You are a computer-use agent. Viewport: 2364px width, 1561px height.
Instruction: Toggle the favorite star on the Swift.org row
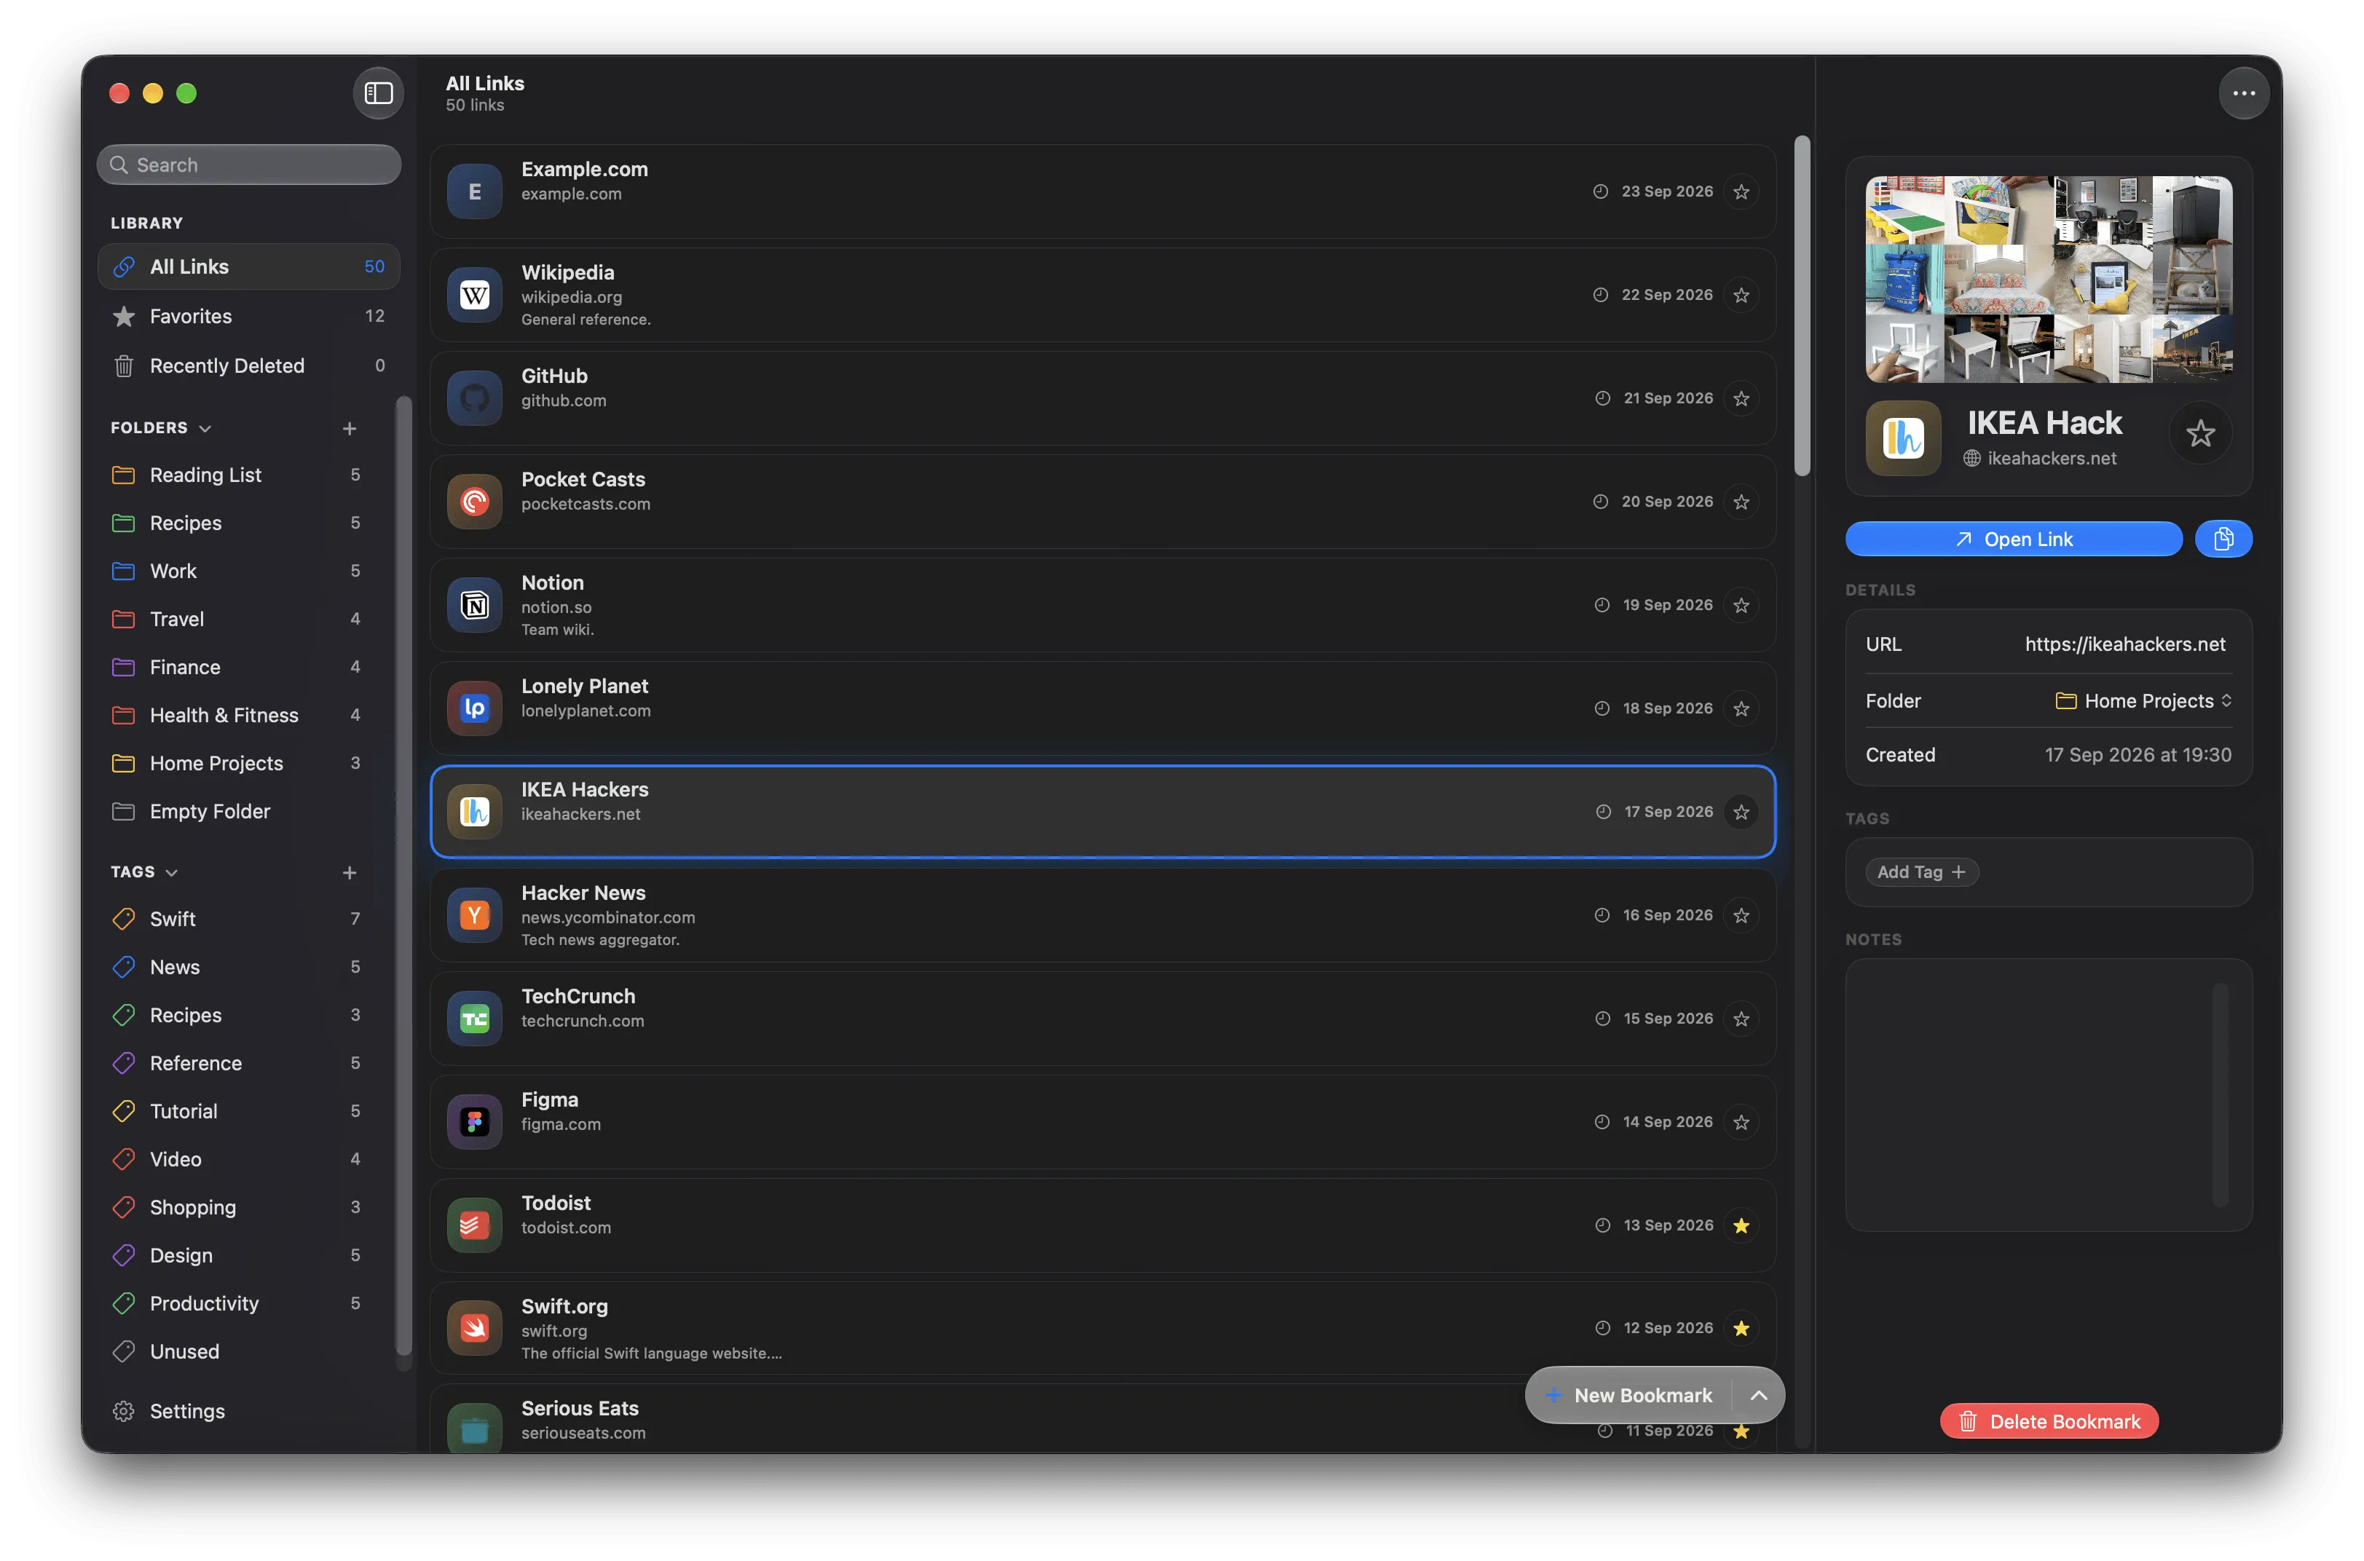(x=1740, y=1328)
